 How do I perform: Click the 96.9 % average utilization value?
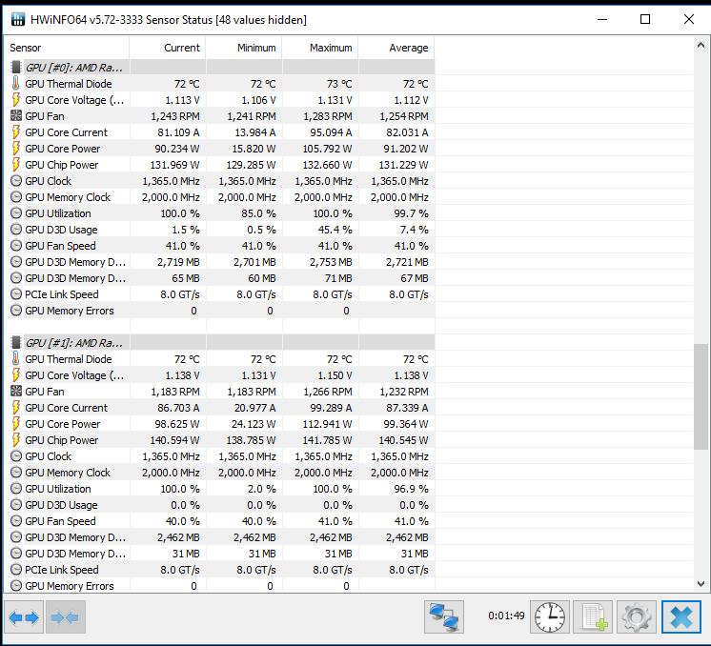coord(411,489)
